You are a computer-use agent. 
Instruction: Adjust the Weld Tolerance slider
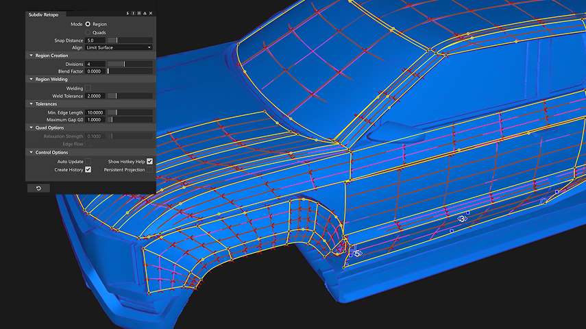point(130,96)
